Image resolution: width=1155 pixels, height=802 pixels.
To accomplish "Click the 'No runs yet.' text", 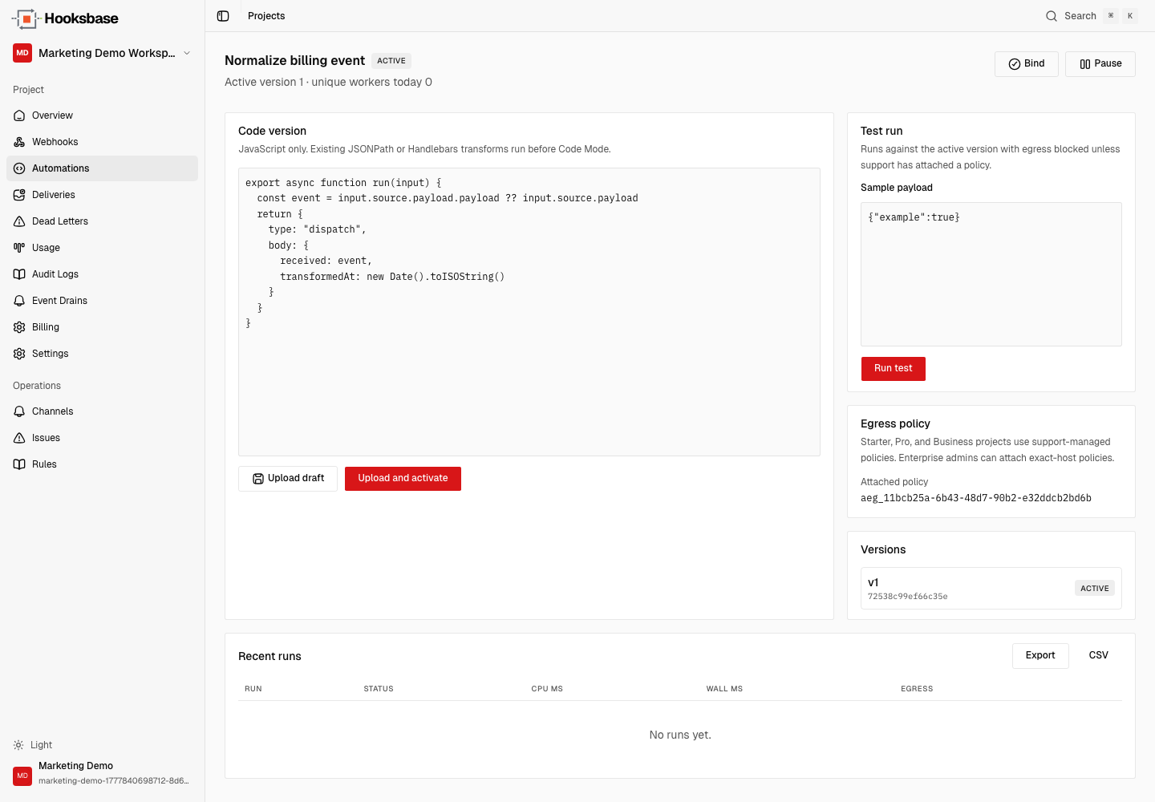I will point(680,735).
